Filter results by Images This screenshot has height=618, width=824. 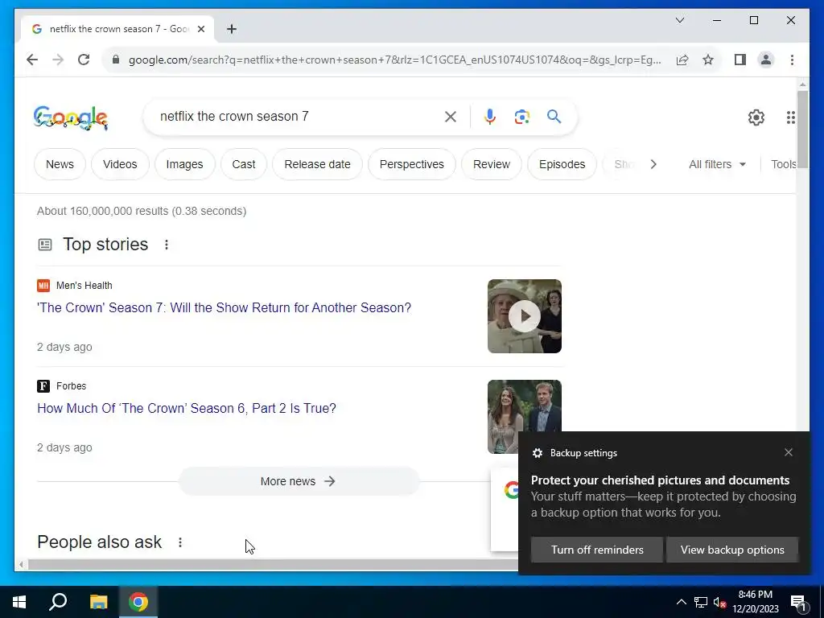pos(184,164)
